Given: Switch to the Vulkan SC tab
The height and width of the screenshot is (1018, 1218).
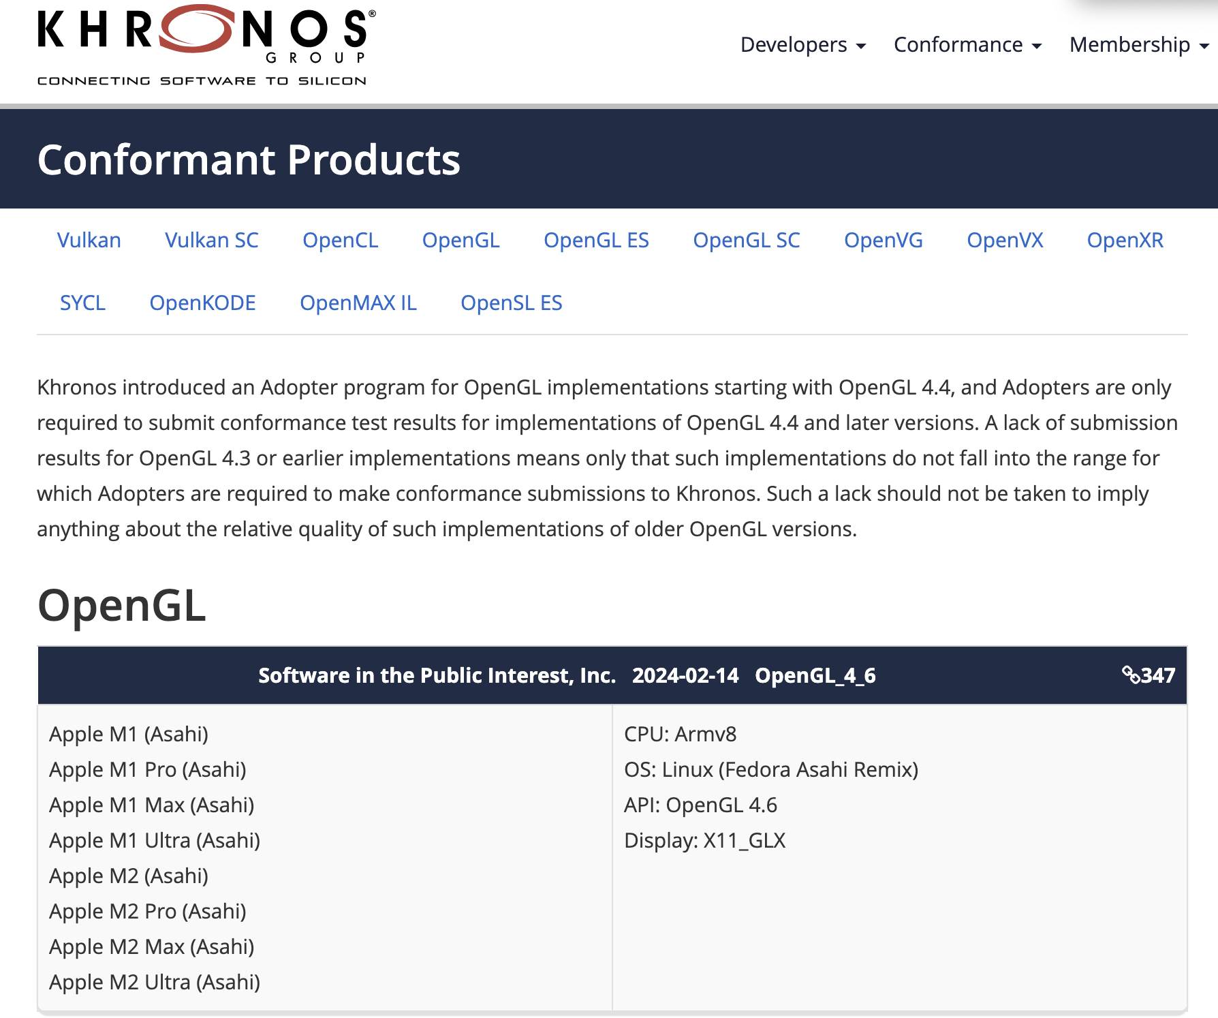Looking at the screenshot, I should click(x=212, y=241).
